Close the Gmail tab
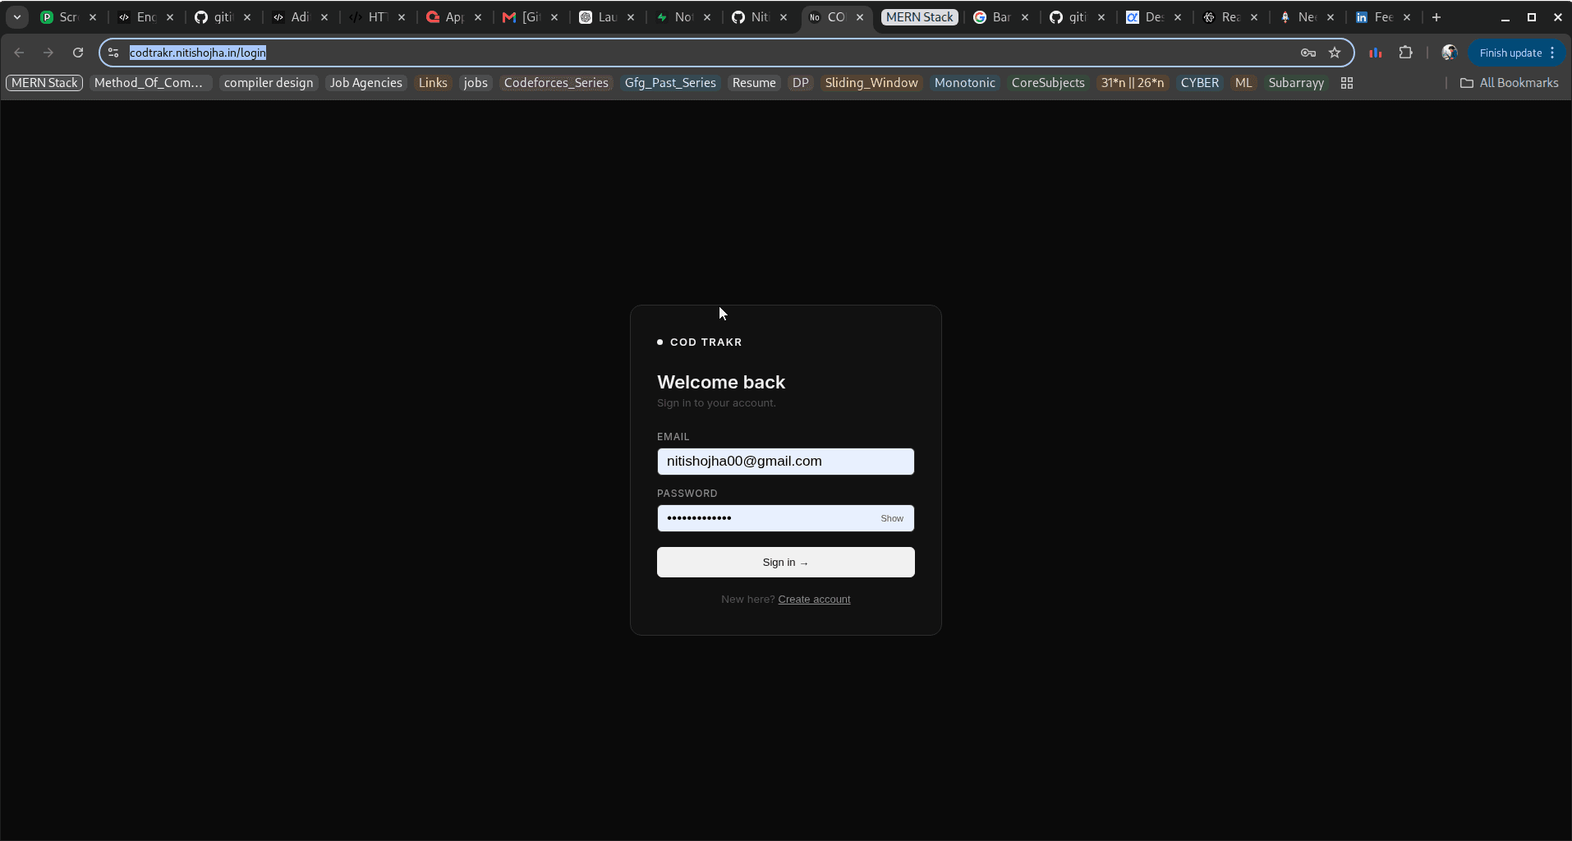The image size is (1572, 841). pyautogui.click(x=554, y=17)
